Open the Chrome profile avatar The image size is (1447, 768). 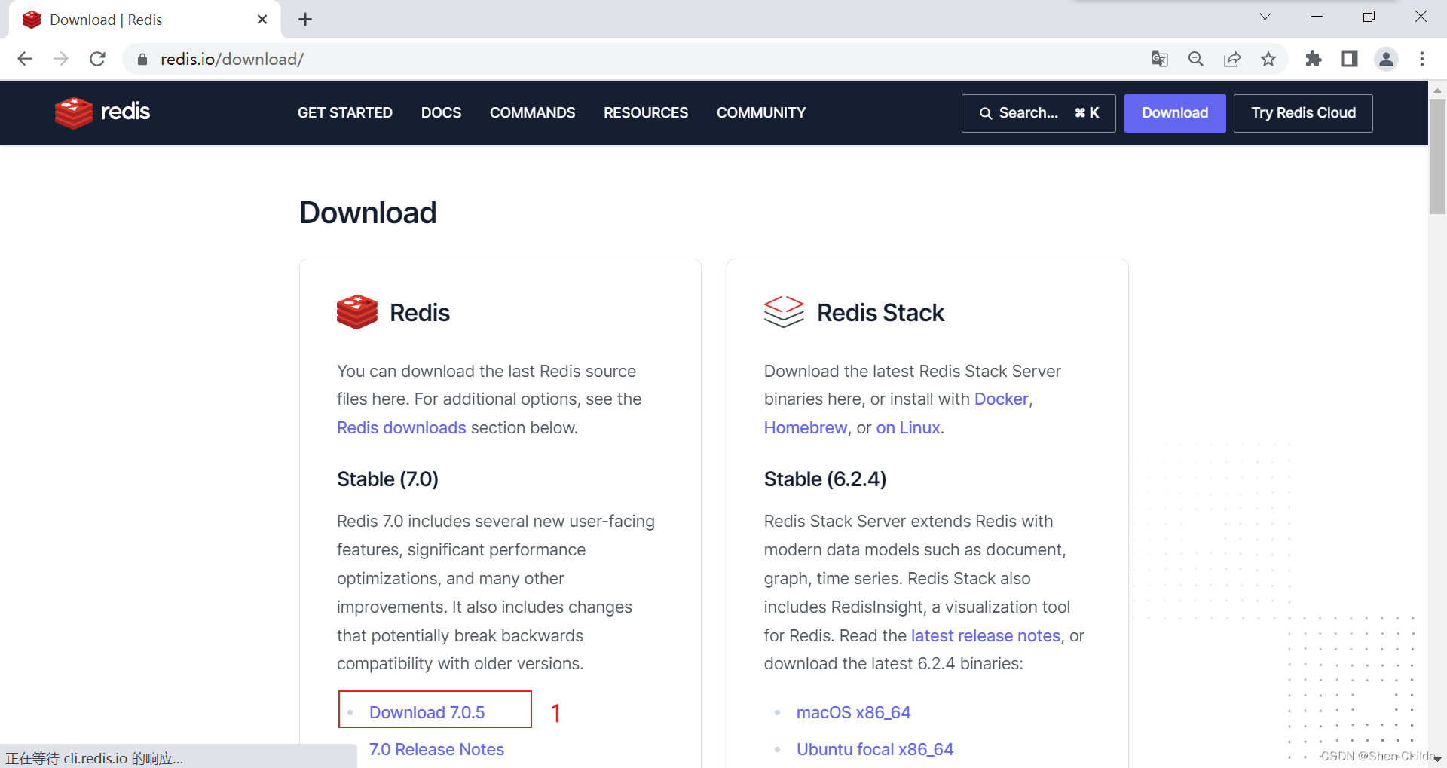point(1386,59)
